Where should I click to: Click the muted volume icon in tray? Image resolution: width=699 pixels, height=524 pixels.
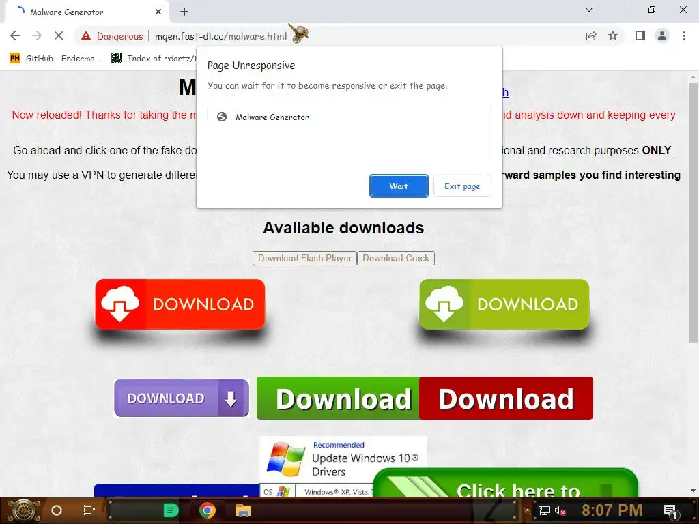coord(560,510)
